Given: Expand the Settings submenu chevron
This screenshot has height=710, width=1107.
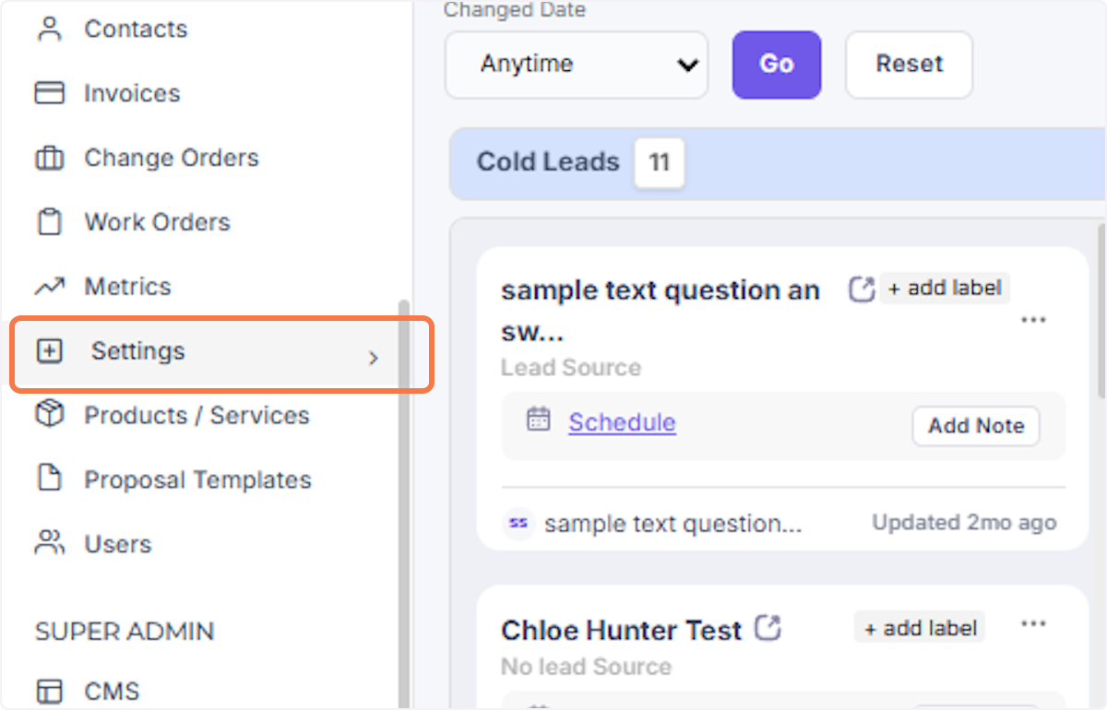Looking at the screenshot, I should pyautogui.click(x=374, y=358).
